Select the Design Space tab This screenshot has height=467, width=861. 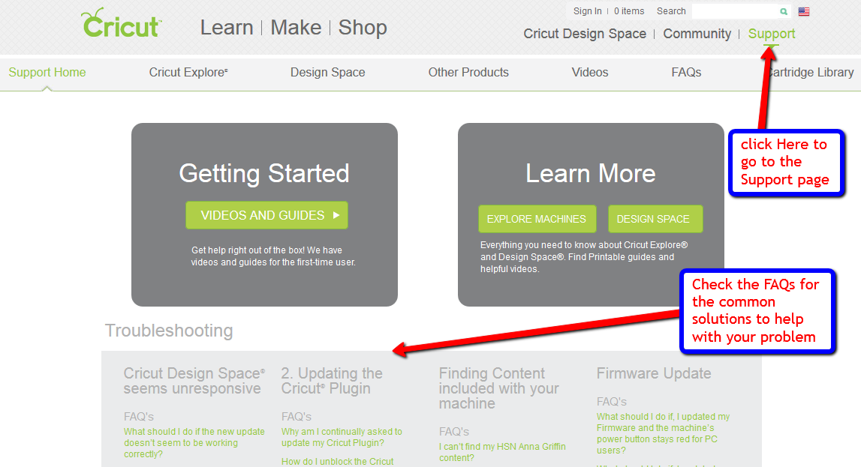coord(328,73)
